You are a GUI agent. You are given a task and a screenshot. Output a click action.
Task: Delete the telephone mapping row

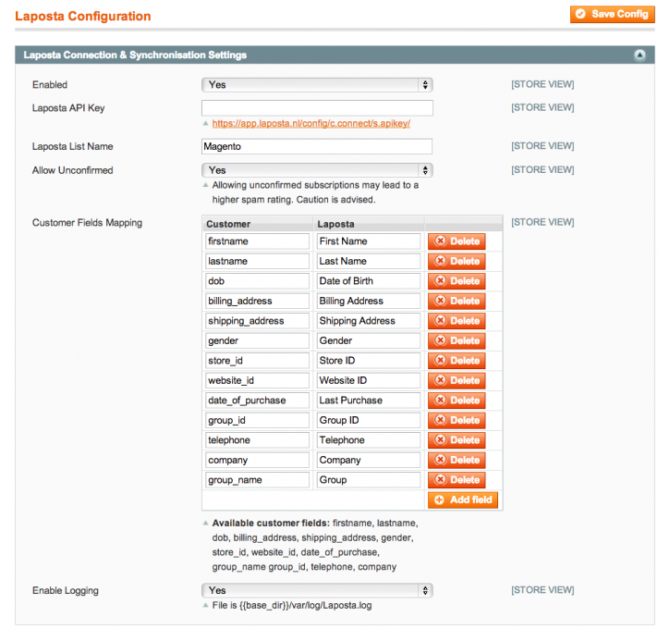tap(457, 440)
